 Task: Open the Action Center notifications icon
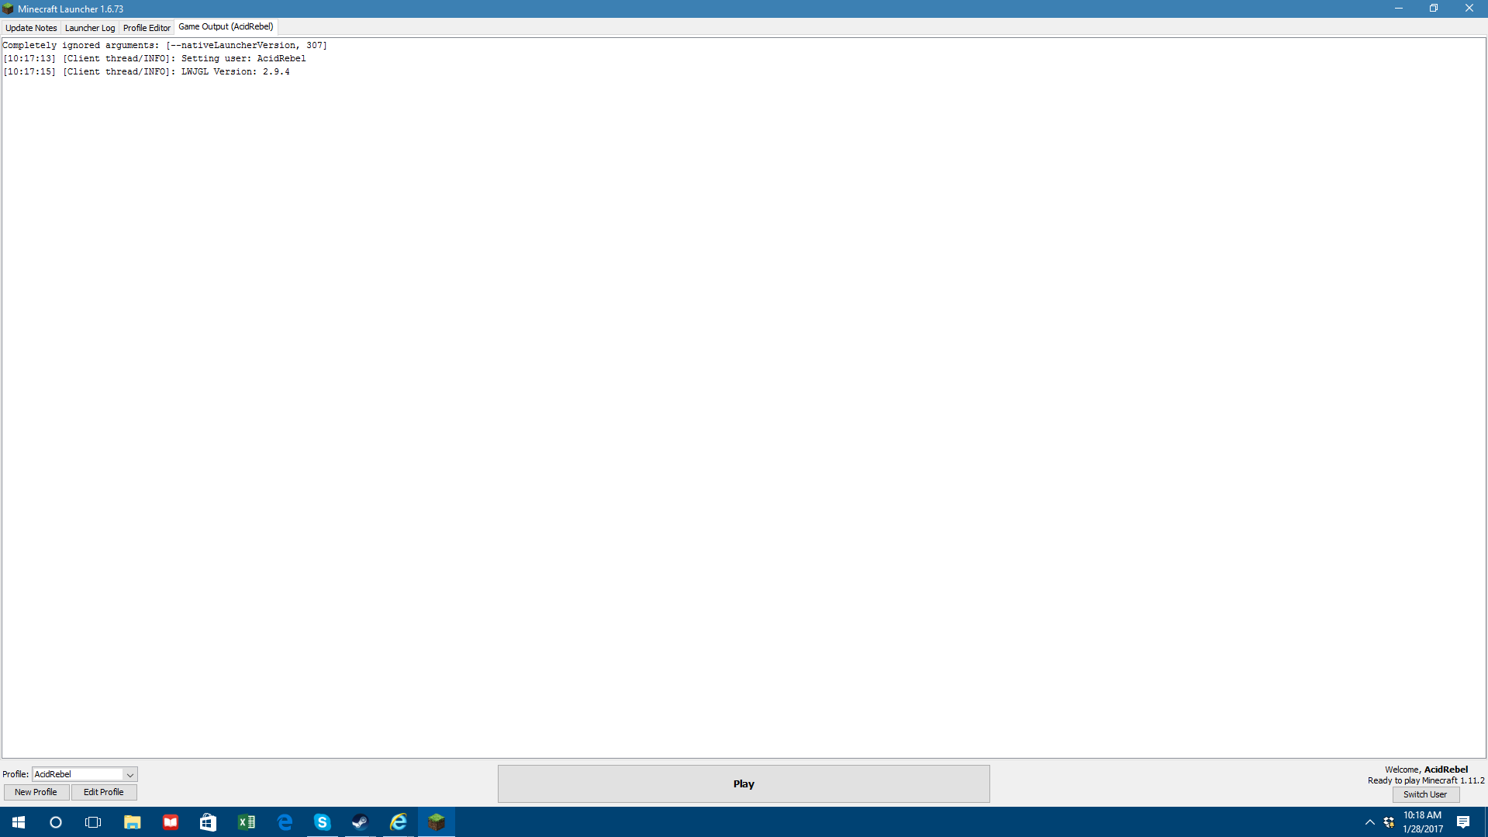point(1463,822)
